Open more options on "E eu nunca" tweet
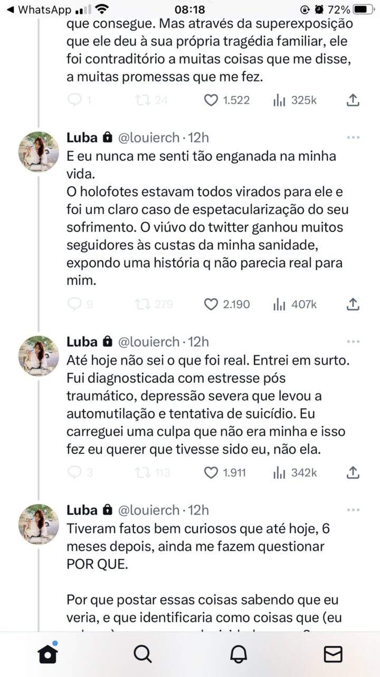 (353, 138)
